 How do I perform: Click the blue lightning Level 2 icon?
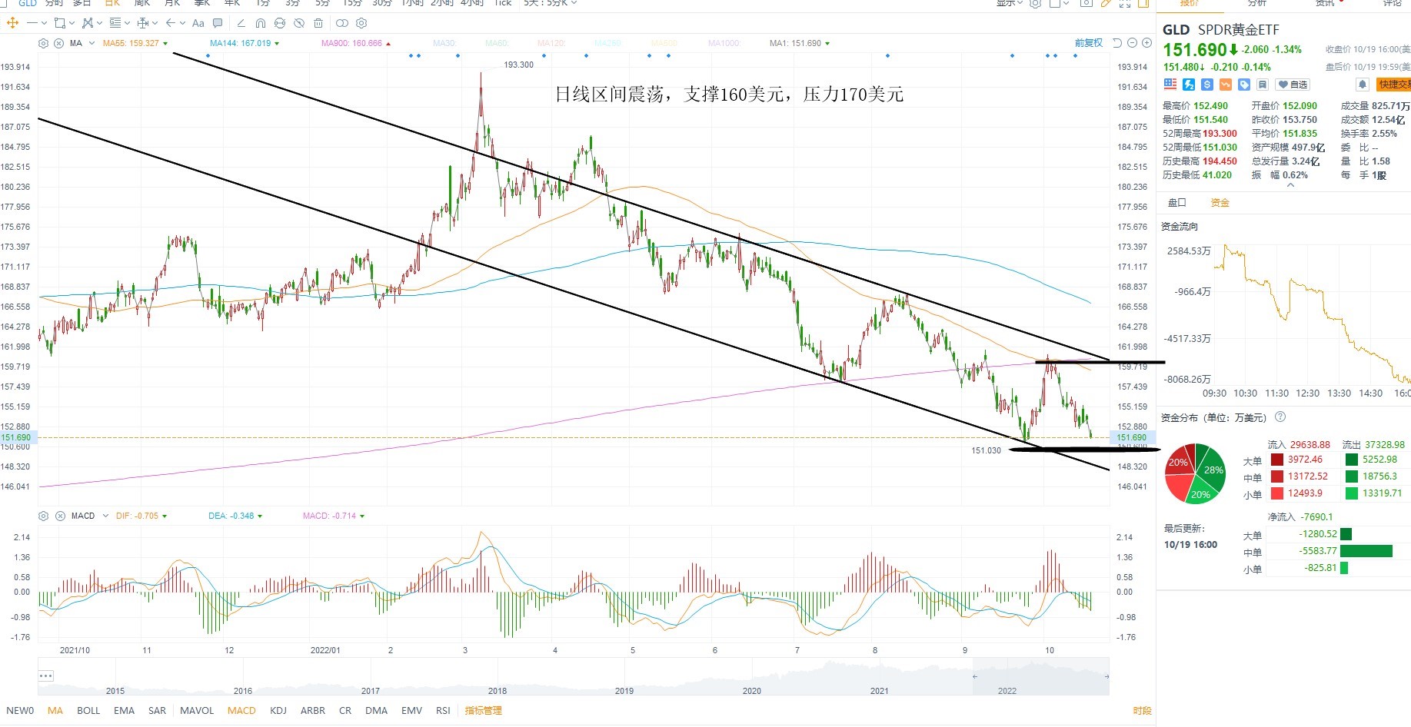tap(1189, 85)
